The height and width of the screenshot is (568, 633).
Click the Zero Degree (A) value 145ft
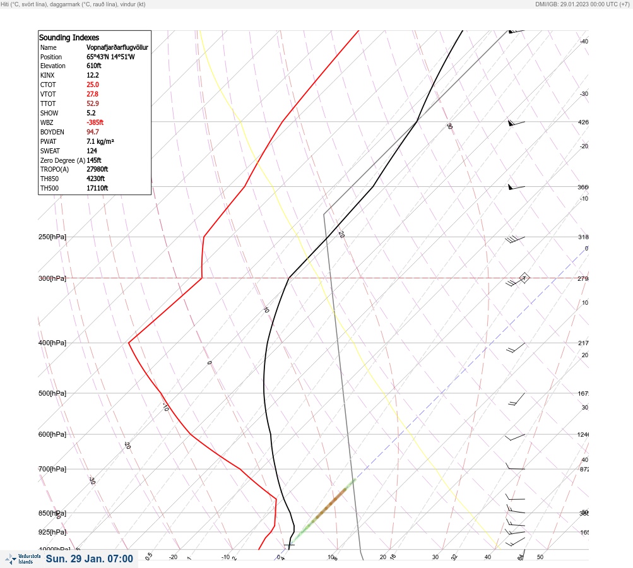pyautogui.click(x=94, y=160)
